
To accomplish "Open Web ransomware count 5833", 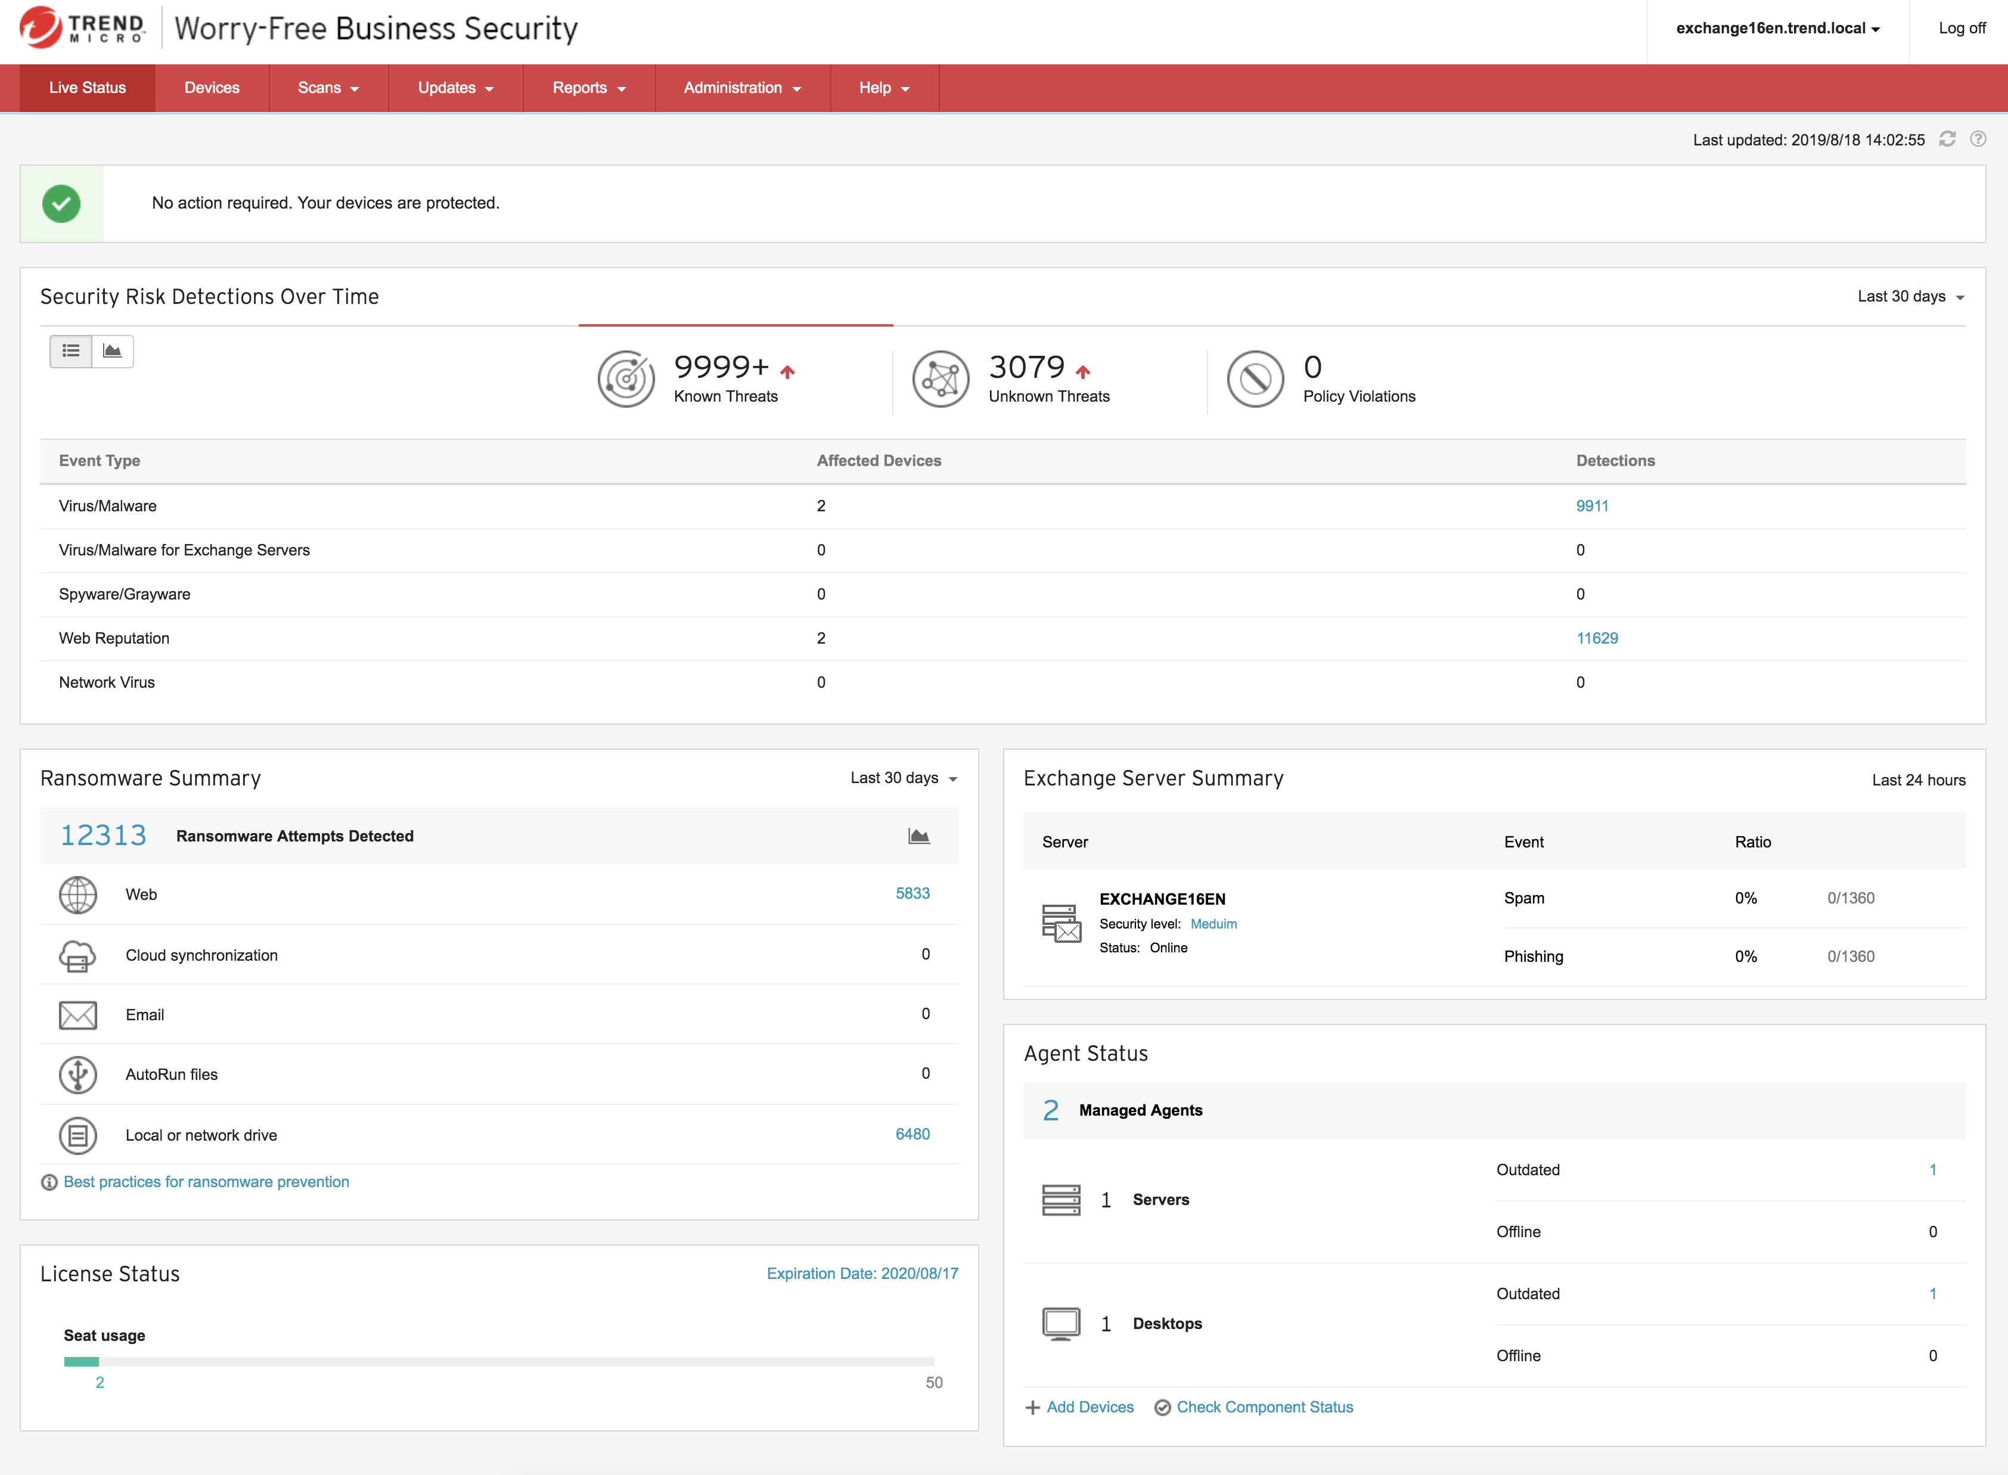I will click(x=913, y=894).
